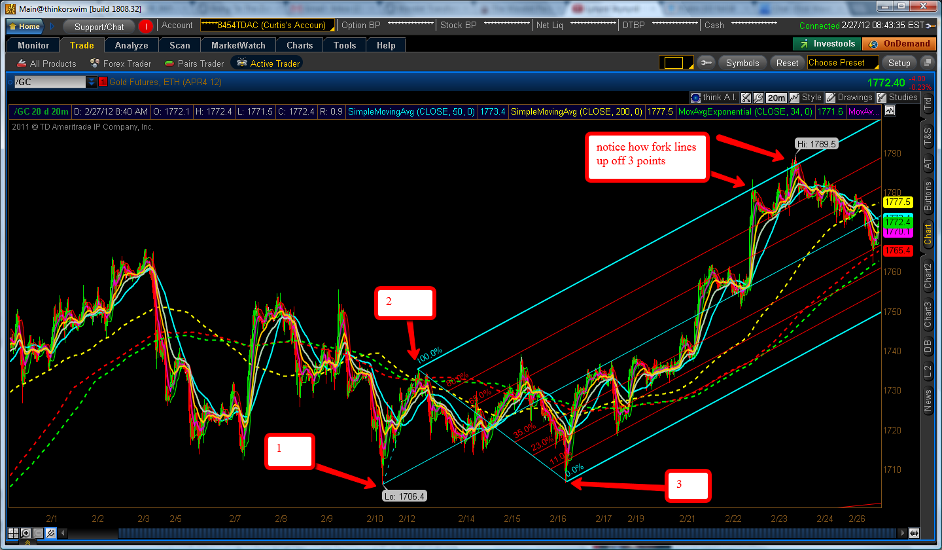Select the Chart sidebar tab
This screenshot has width=942, height=550.
(927, 235)
